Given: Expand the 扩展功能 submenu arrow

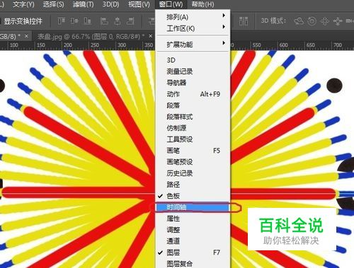Looking at the screenshot, I should pos(224,43).
